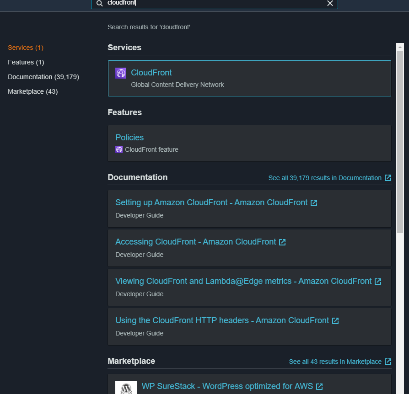Screen dimensions: 409x394
Task: Click external icon after 'Setting up Amazon CloudFront'
Action: [x=314, y=203]
